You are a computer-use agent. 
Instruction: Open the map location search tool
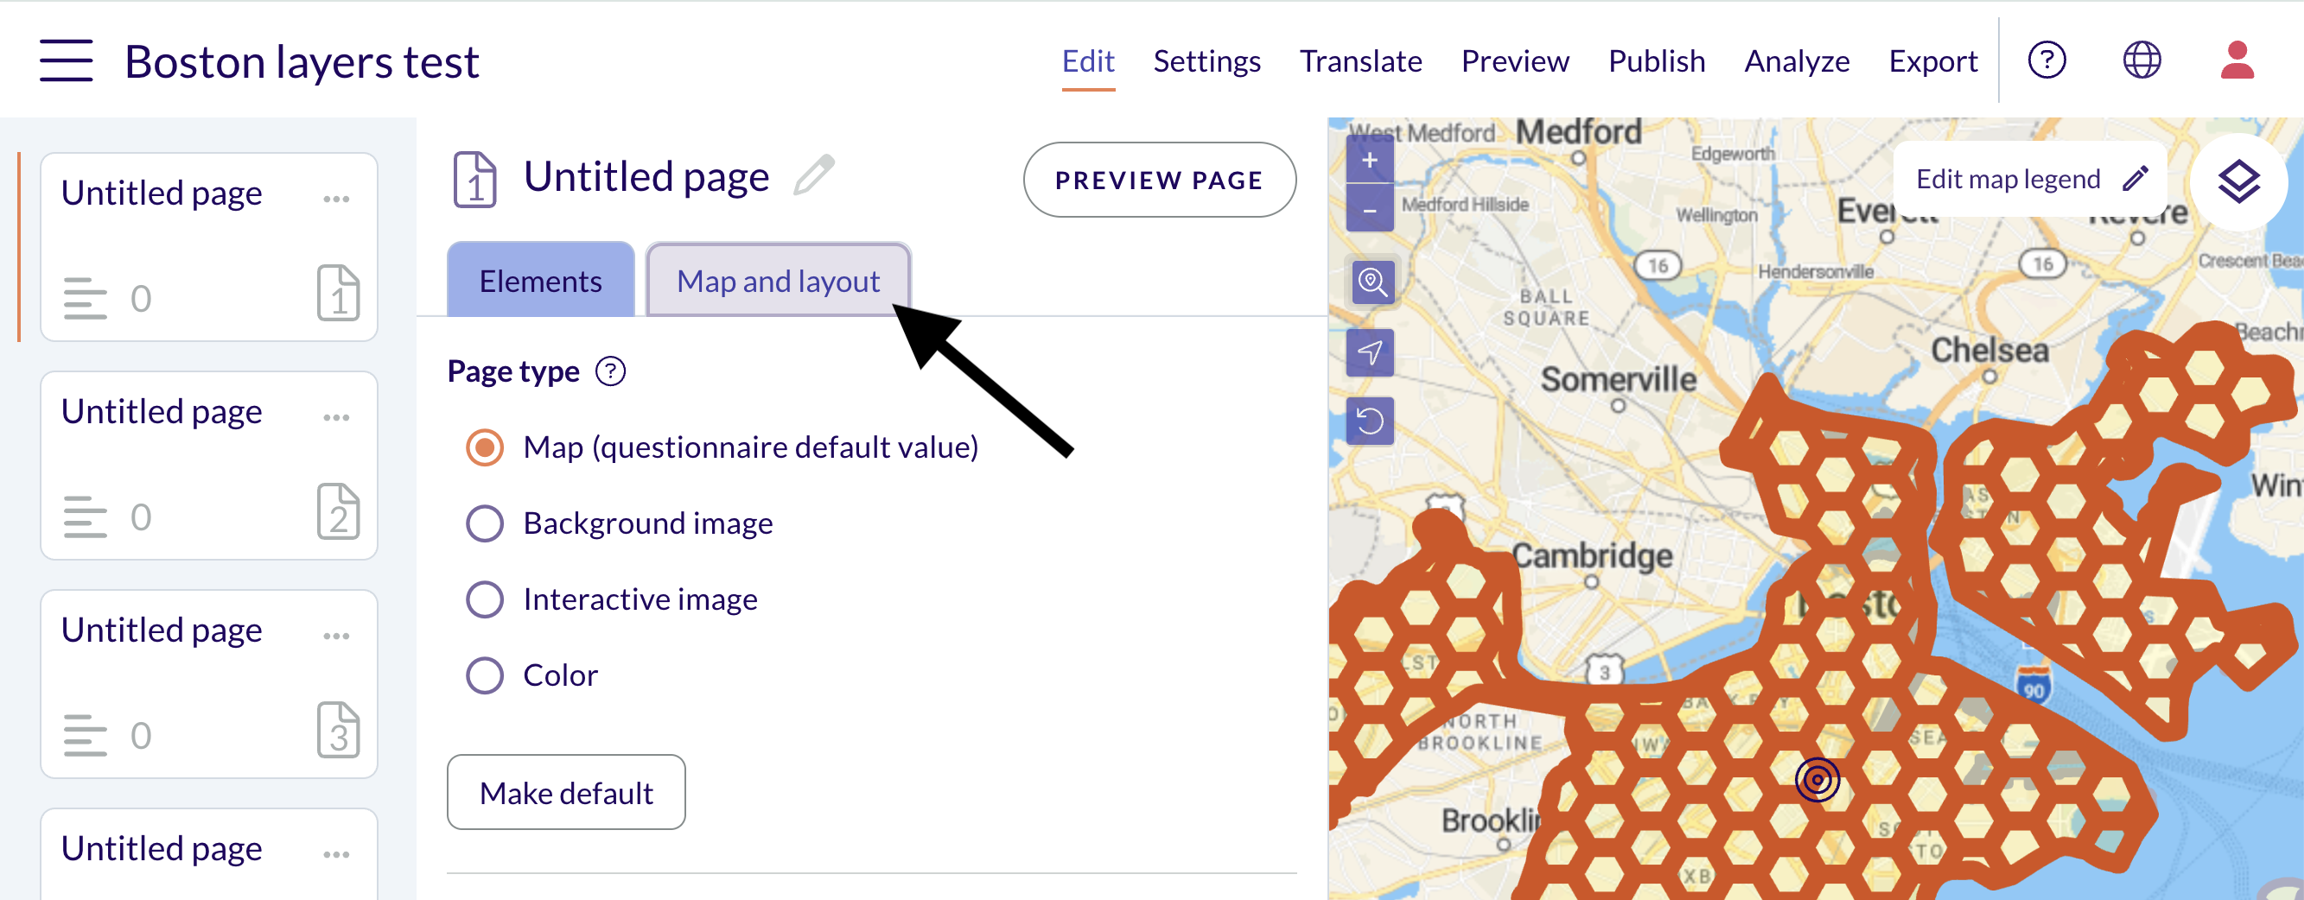[1372, 282]
